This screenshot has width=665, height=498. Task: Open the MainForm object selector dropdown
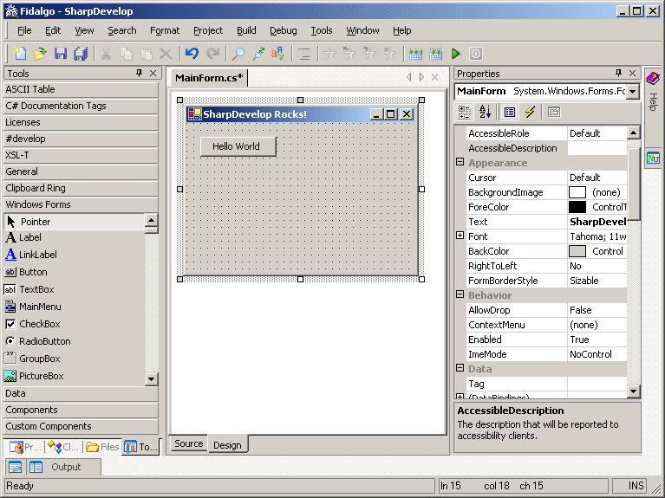pyautogui.click(x=633, y=91)
